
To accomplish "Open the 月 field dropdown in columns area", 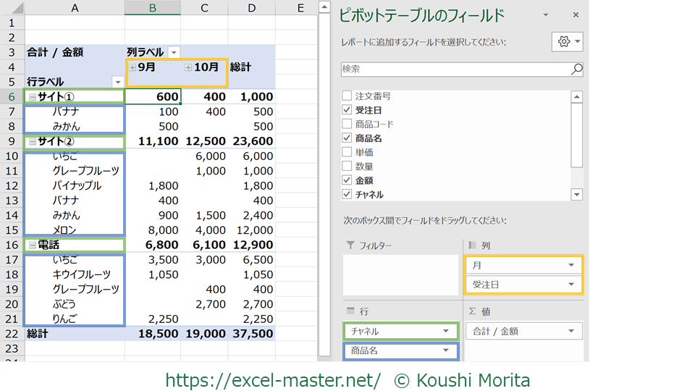I will coord(571,266).
